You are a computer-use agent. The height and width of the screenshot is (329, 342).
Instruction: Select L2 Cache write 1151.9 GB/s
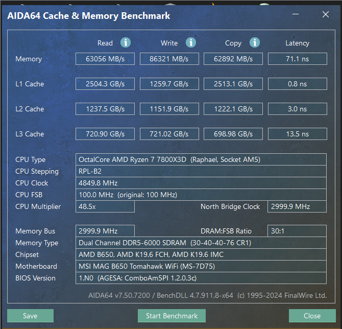coord(169,109)
